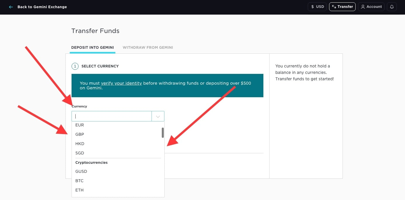Screen dimensions: 405x200
Task: Open the verify your identity link
Action: point(121,83)
